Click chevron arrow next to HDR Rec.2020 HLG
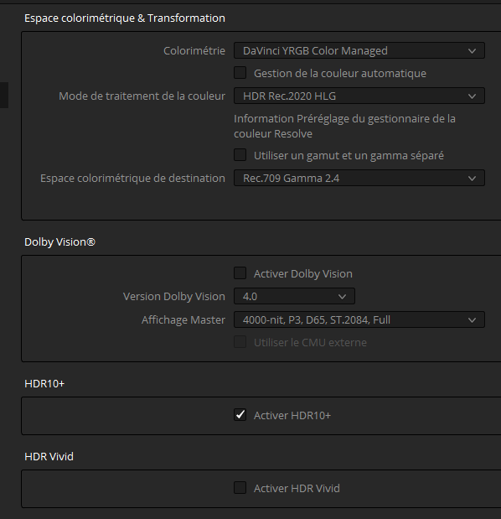This screenshot has height=519, width=501. (472, 96)
